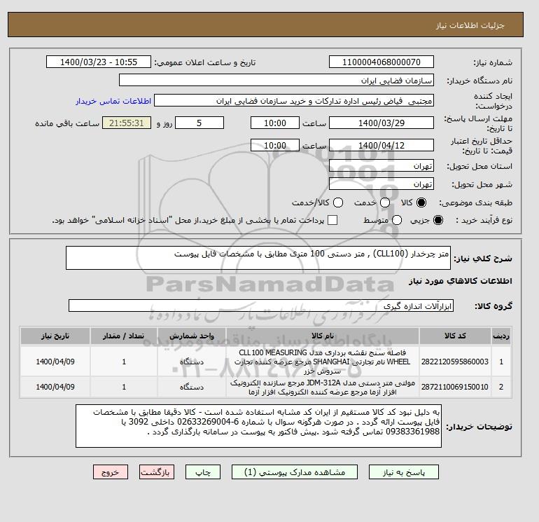Open اطلاعات تماس خریدار link
The width and height of the screenshot is (539, 522).
pyautogui.click(x=113, y=101)
